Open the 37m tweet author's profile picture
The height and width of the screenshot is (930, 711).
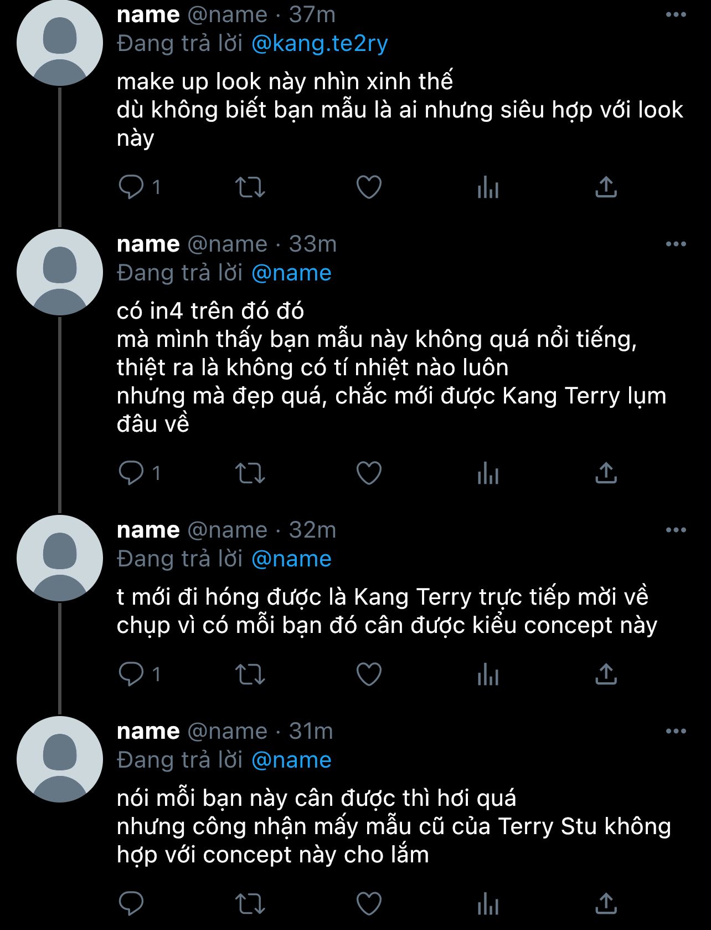[60, 43]
